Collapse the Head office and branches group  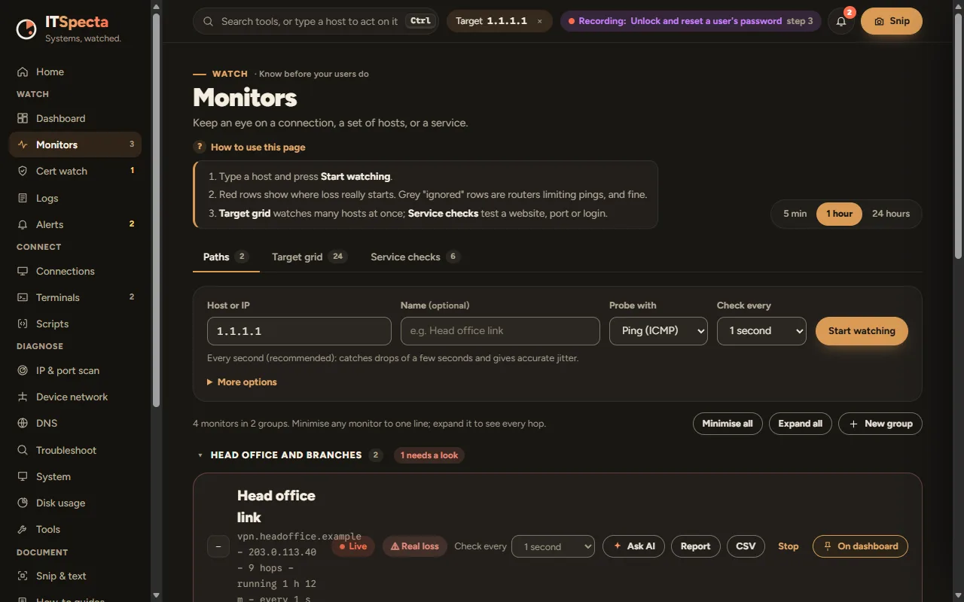[x=200, y=455]
